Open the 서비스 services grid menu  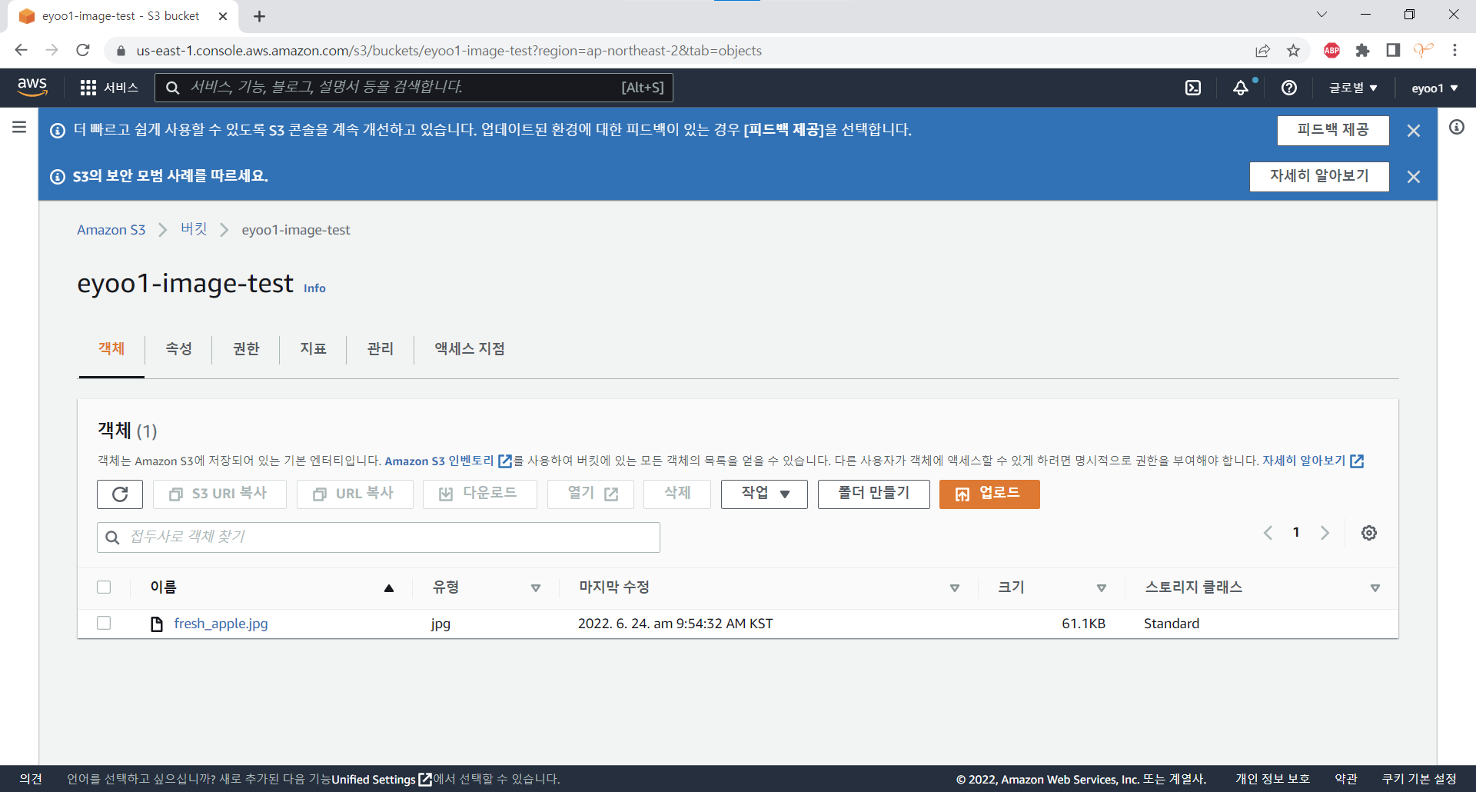tap(109, 88)
